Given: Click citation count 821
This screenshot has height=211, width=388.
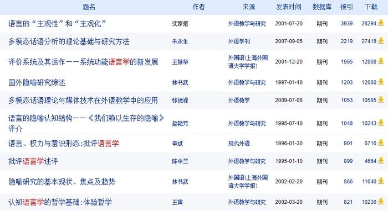Looking at the screenshot, I should [x=348, y=202].
